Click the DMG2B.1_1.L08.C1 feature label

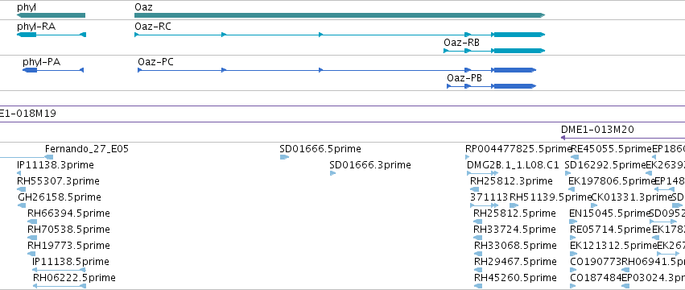tap(513, 165)
